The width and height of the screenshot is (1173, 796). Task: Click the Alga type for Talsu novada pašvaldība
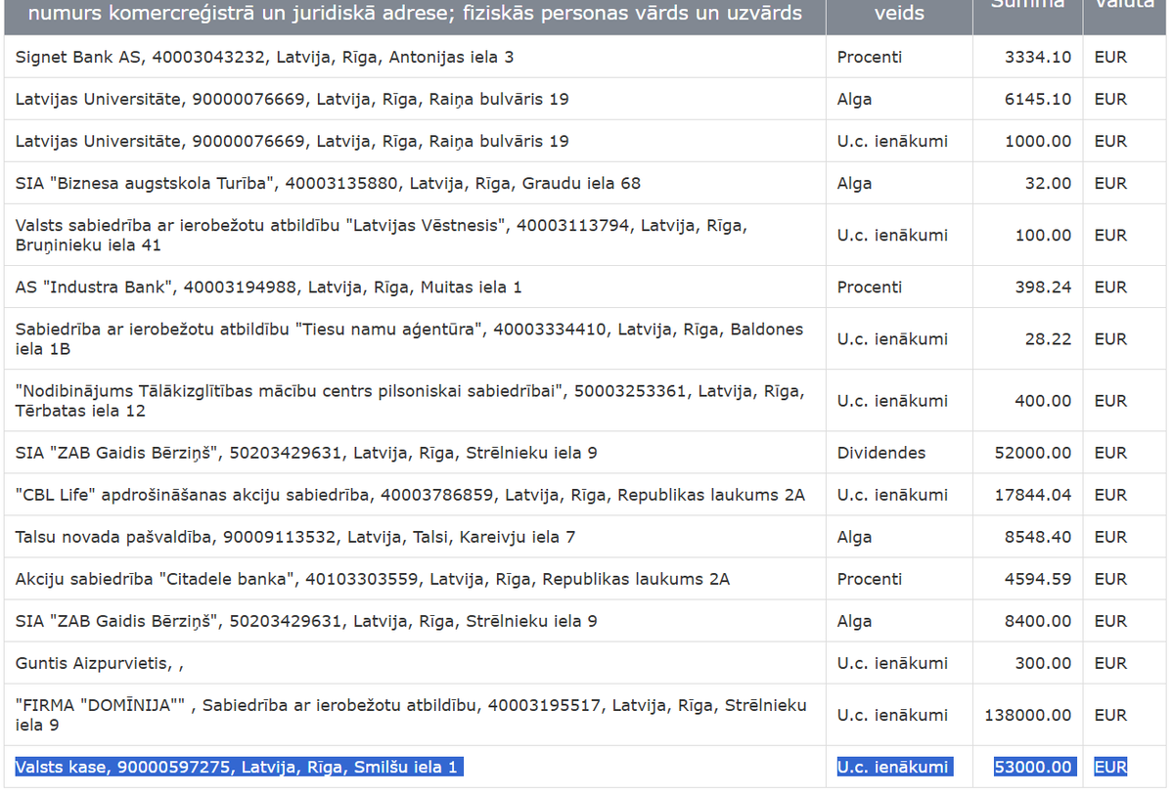853,537
